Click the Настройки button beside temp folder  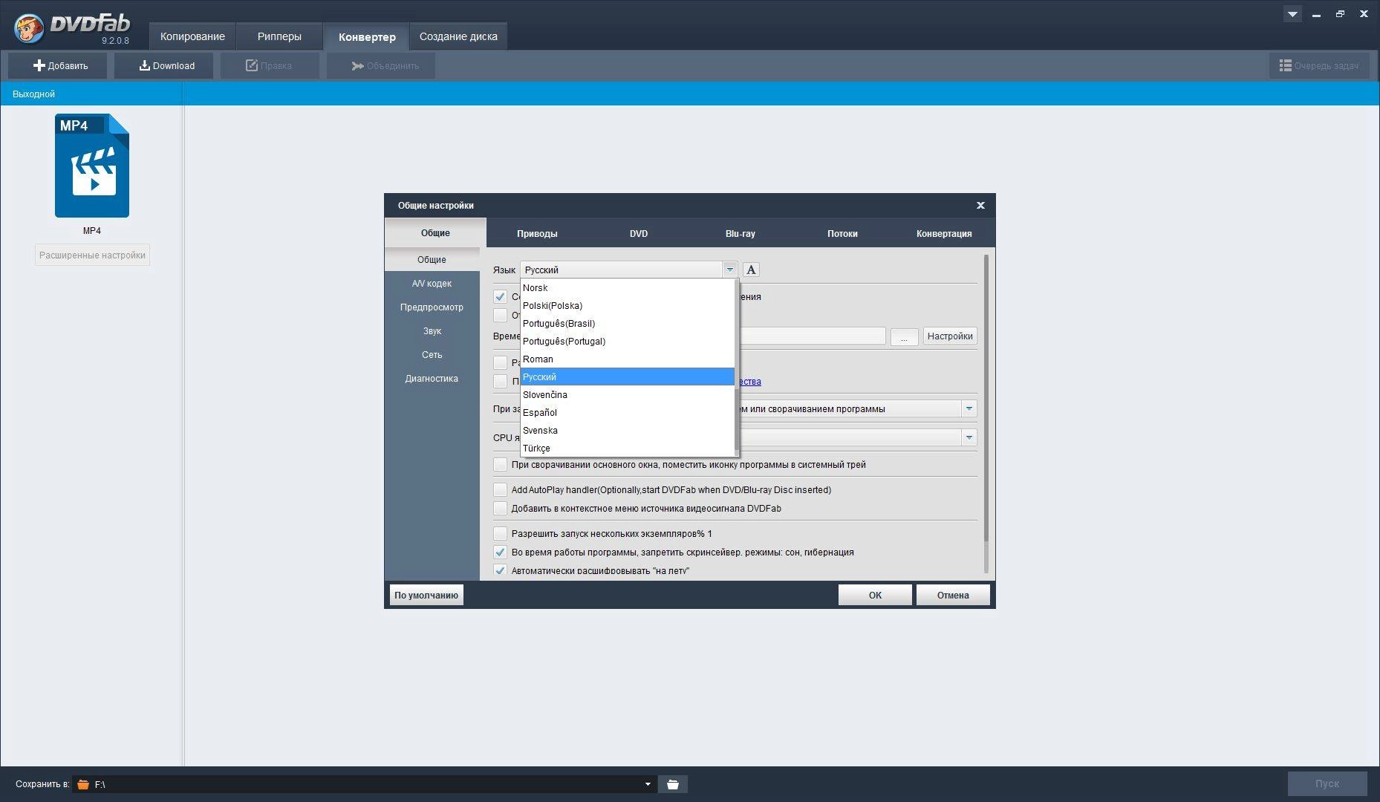tap(950, 336)
